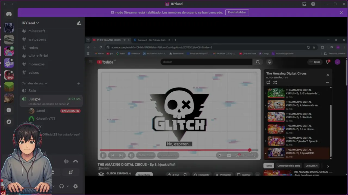This screenshot has width=348, height=195.
Task: Open Discord direct messages home icon
Action: tap(9, 14)
